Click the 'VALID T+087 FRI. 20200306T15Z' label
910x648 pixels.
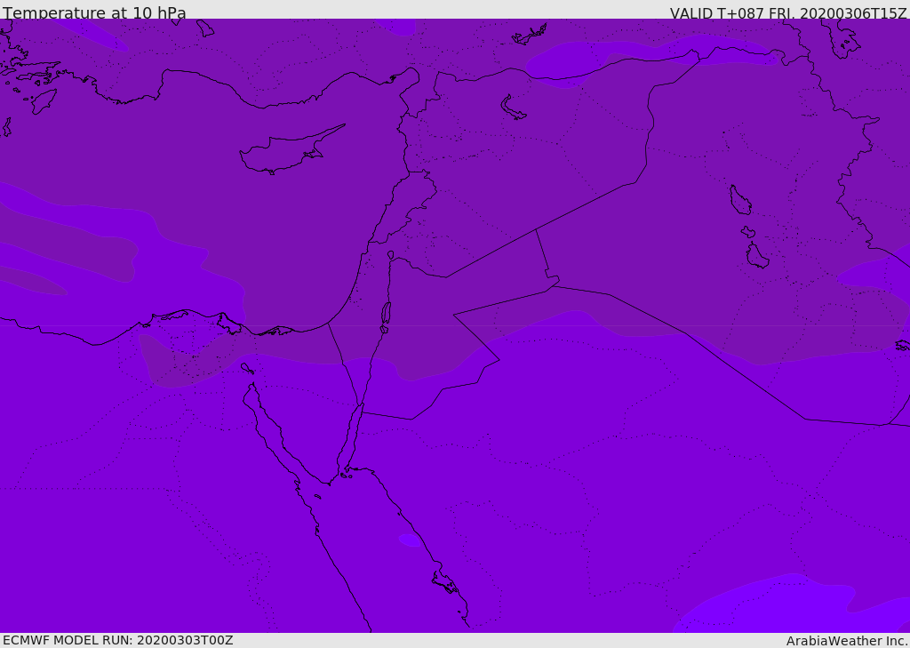tap(788, 13)
